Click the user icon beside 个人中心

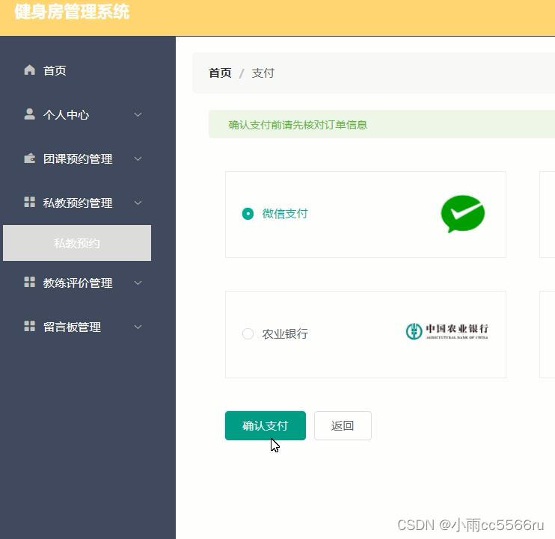tap(29, 114)
